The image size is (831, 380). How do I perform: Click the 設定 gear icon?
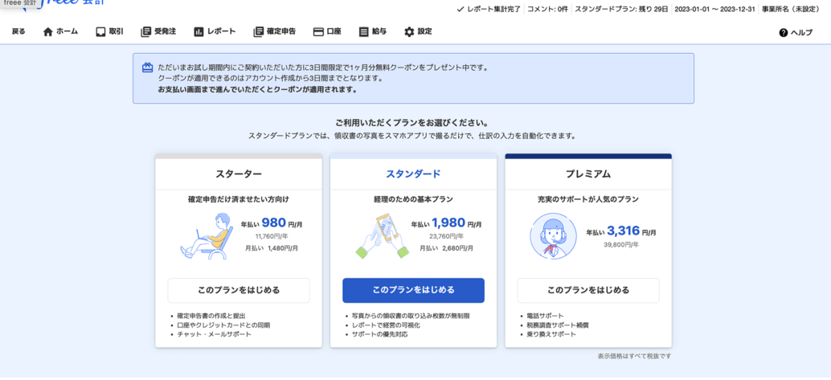pyautogui.click(x=409, y=32)
